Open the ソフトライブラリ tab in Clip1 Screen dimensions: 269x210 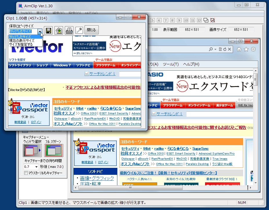(20, 65)
